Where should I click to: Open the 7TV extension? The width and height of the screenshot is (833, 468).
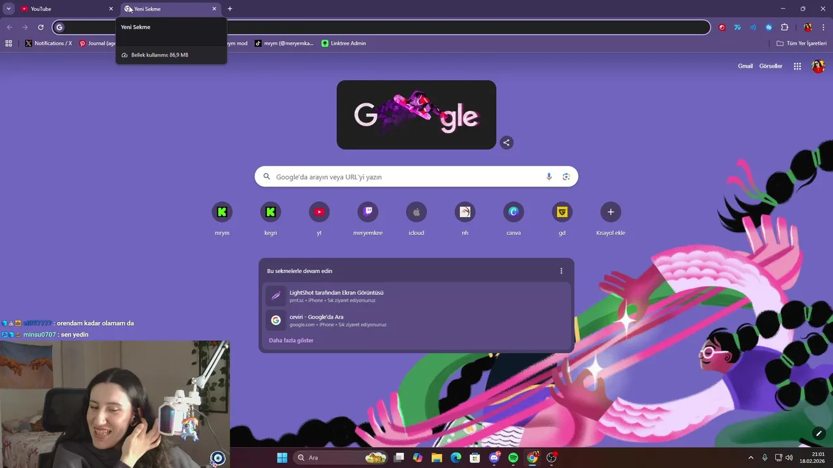[737, 27]
